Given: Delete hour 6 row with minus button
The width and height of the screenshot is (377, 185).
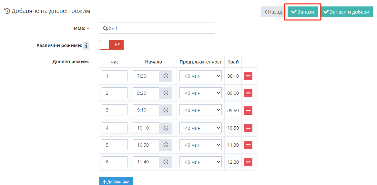Looking at the screenshot, I should 248,162.
